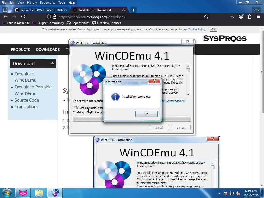Dismiss cookie notice with OK
The width and height of the screenshot is (264, 198).
pos(213,29)
